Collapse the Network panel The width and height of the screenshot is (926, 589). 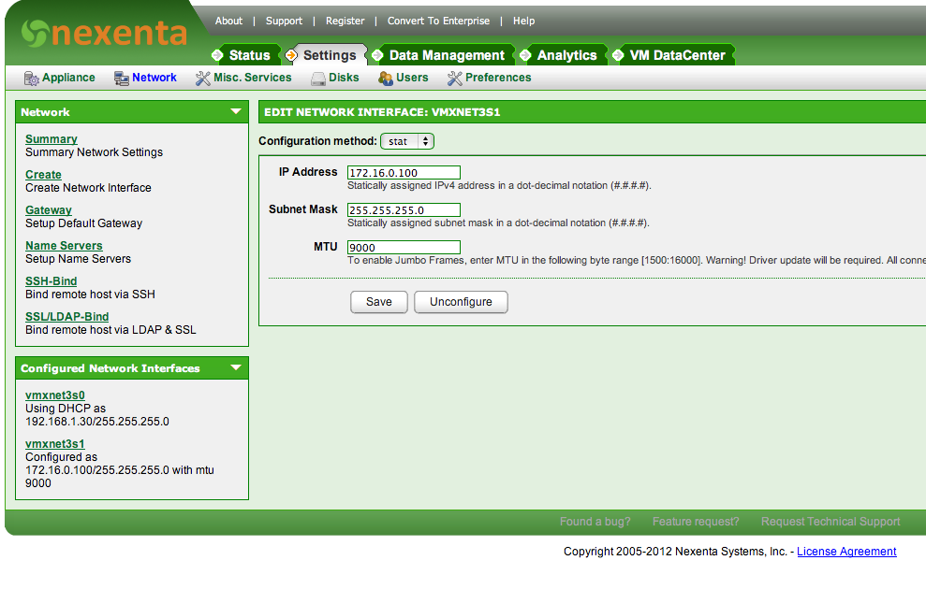[x=236, y=112]
